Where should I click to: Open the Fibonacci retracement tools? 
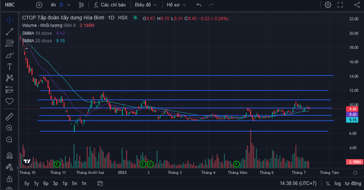(x=10, y=43)
